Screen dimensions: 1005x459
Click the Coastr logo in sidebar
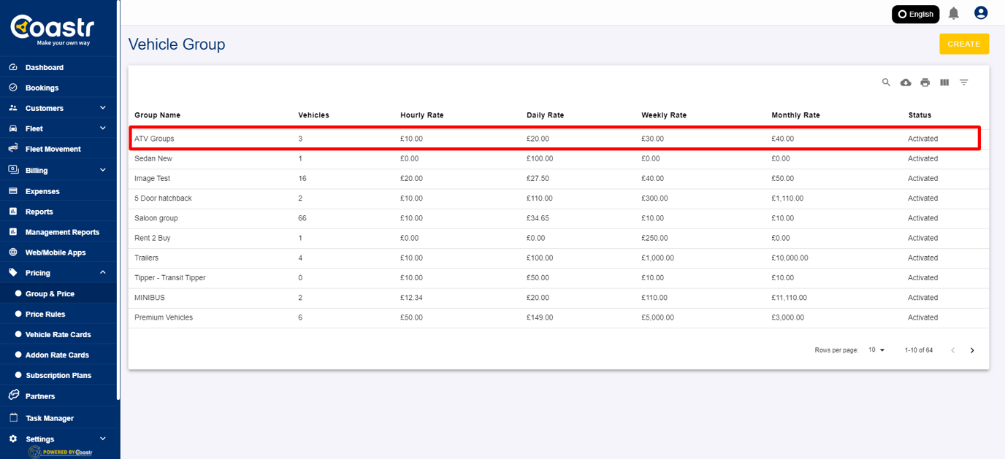(x=51, y=30)
